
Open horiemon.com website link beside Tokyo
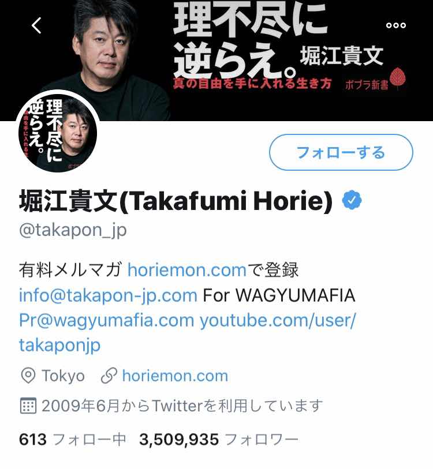(x=175, y=376)
